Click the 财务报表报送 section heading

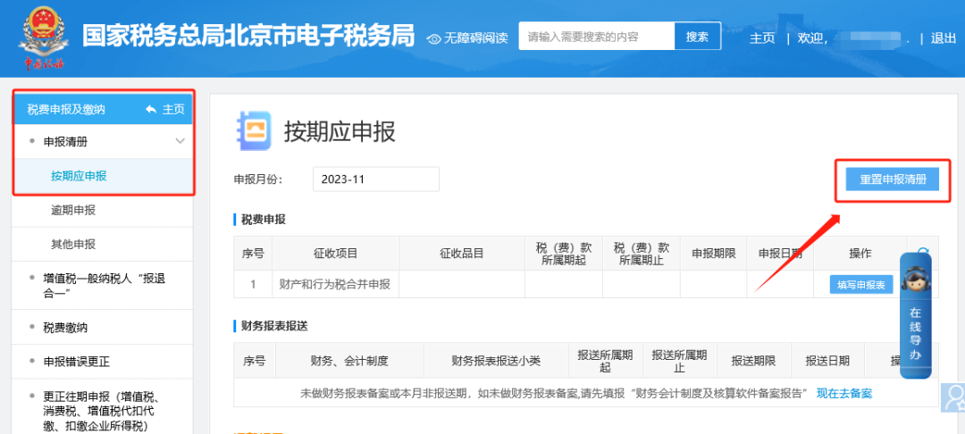coord(274,326)
